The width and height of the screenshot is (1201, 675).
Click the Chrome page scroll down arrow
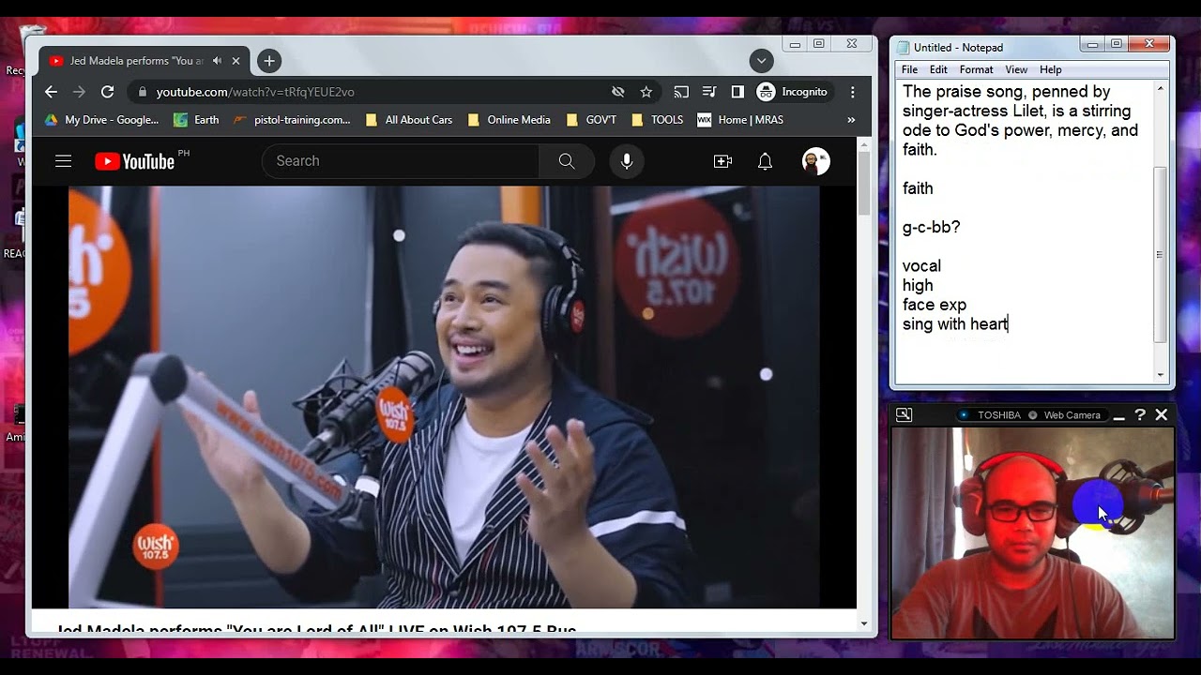point(864,622)
